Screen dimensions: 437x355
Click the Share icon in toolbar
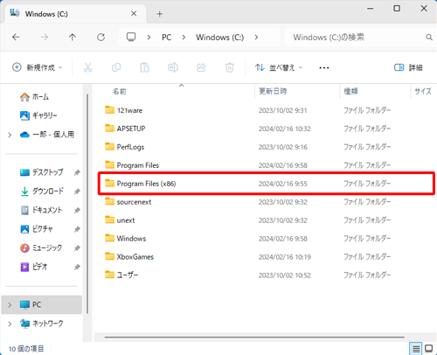click(x=201, y=67)
